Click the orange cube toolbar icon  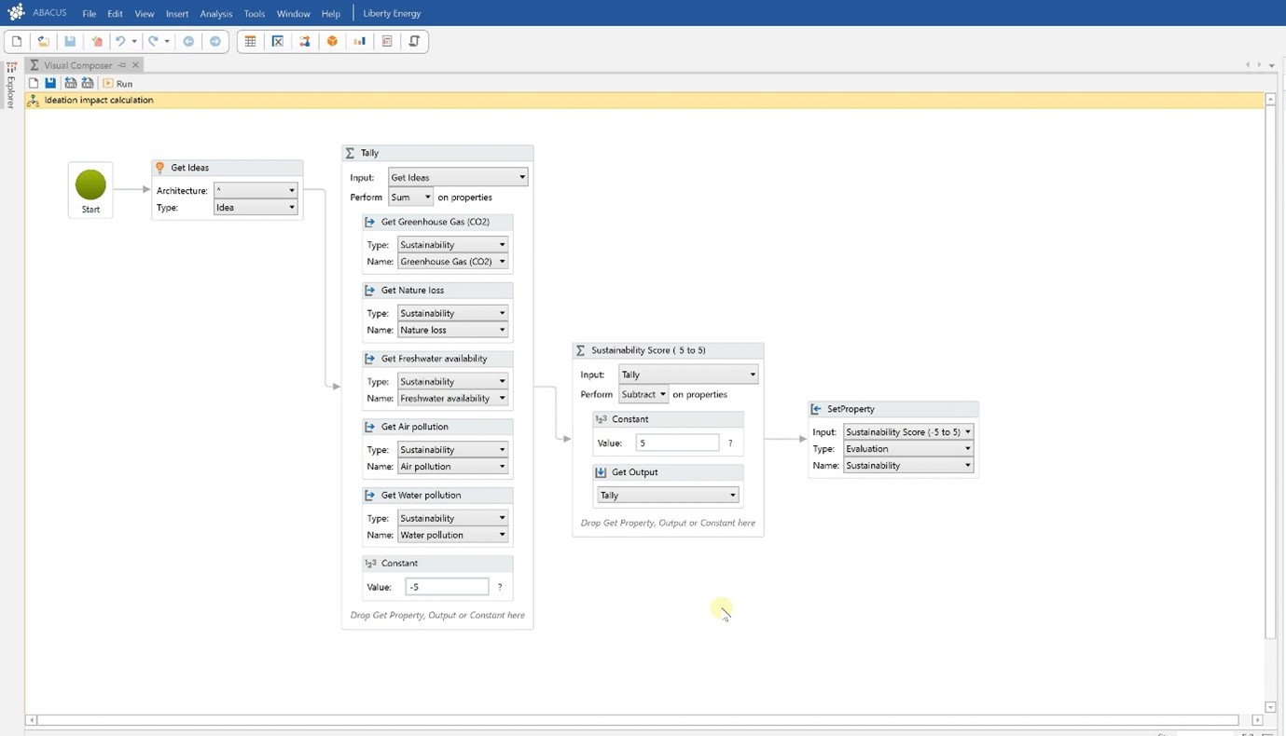coord(332,41)
